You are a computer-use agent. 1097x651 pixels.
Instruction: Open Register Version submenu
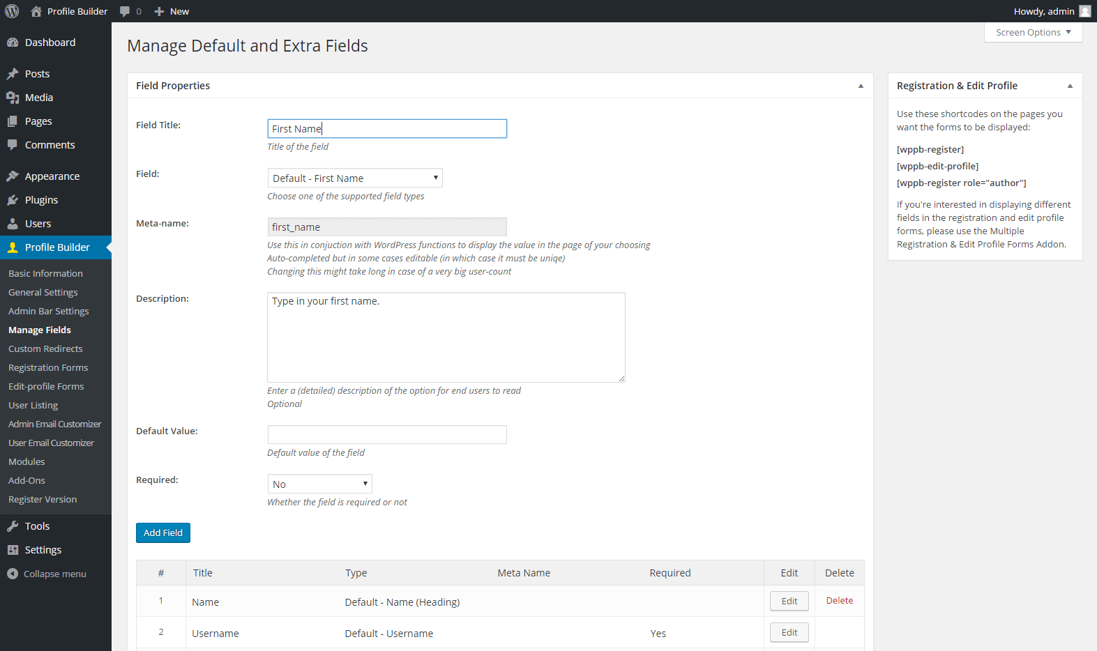pos(43,500)
